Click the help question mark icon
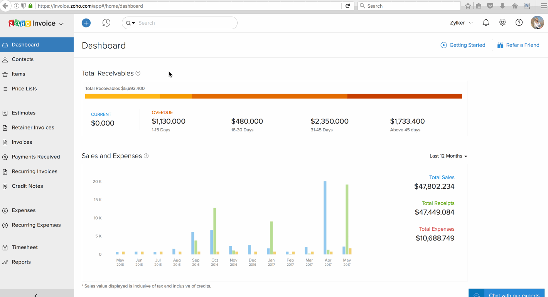Image resolution: width=548 pixels, height=297 pixels. coord(519,23)
